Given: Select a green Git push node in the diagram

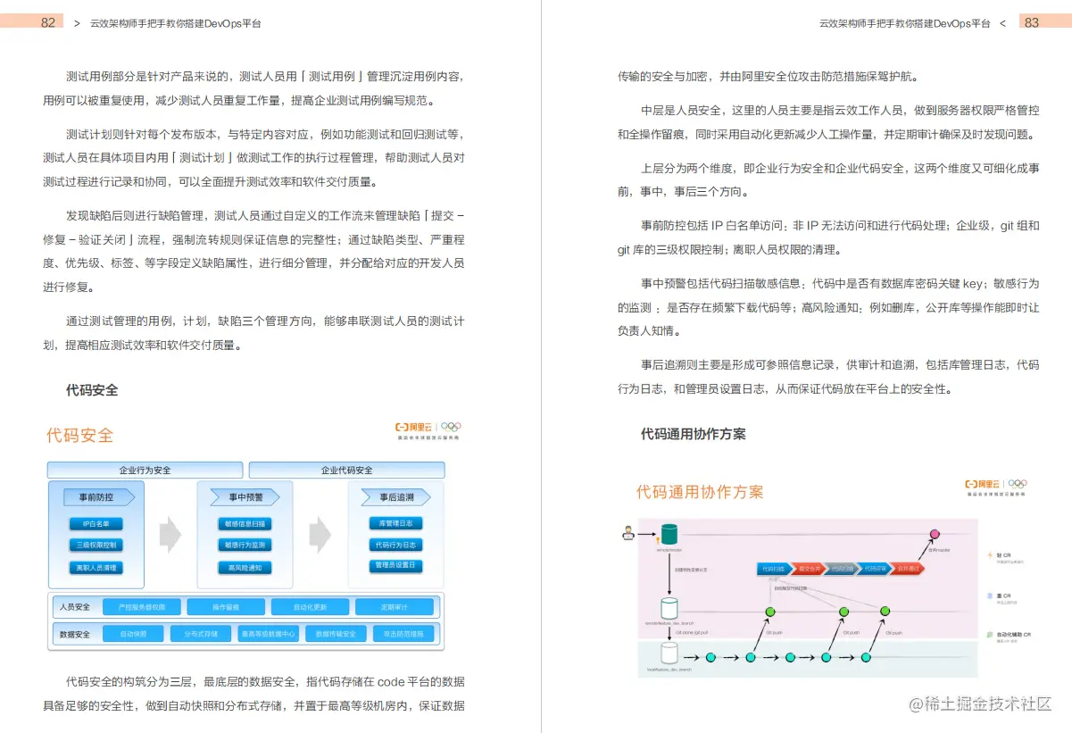Looking at the screenshot, I should tap(770, 612).
